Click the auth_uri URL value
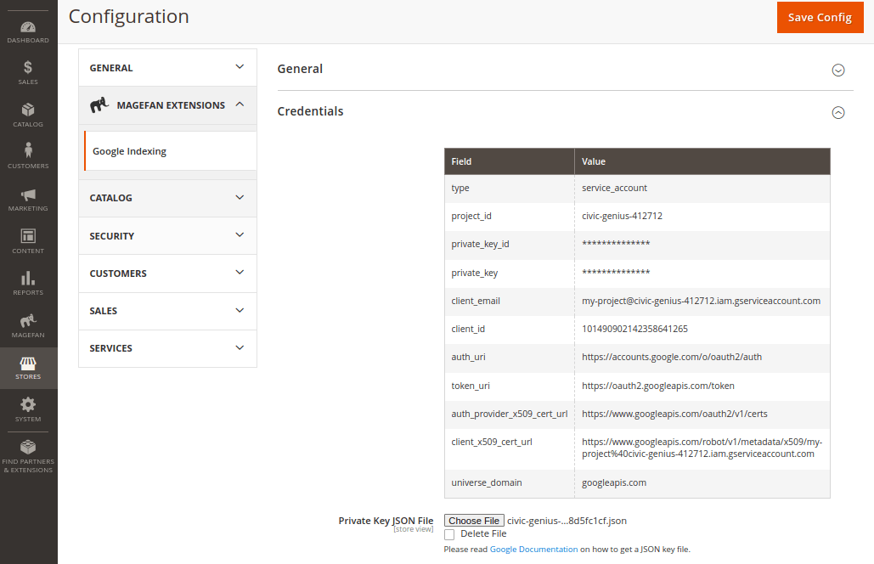This screenshot has width=874, height=564. pos(672,357)
